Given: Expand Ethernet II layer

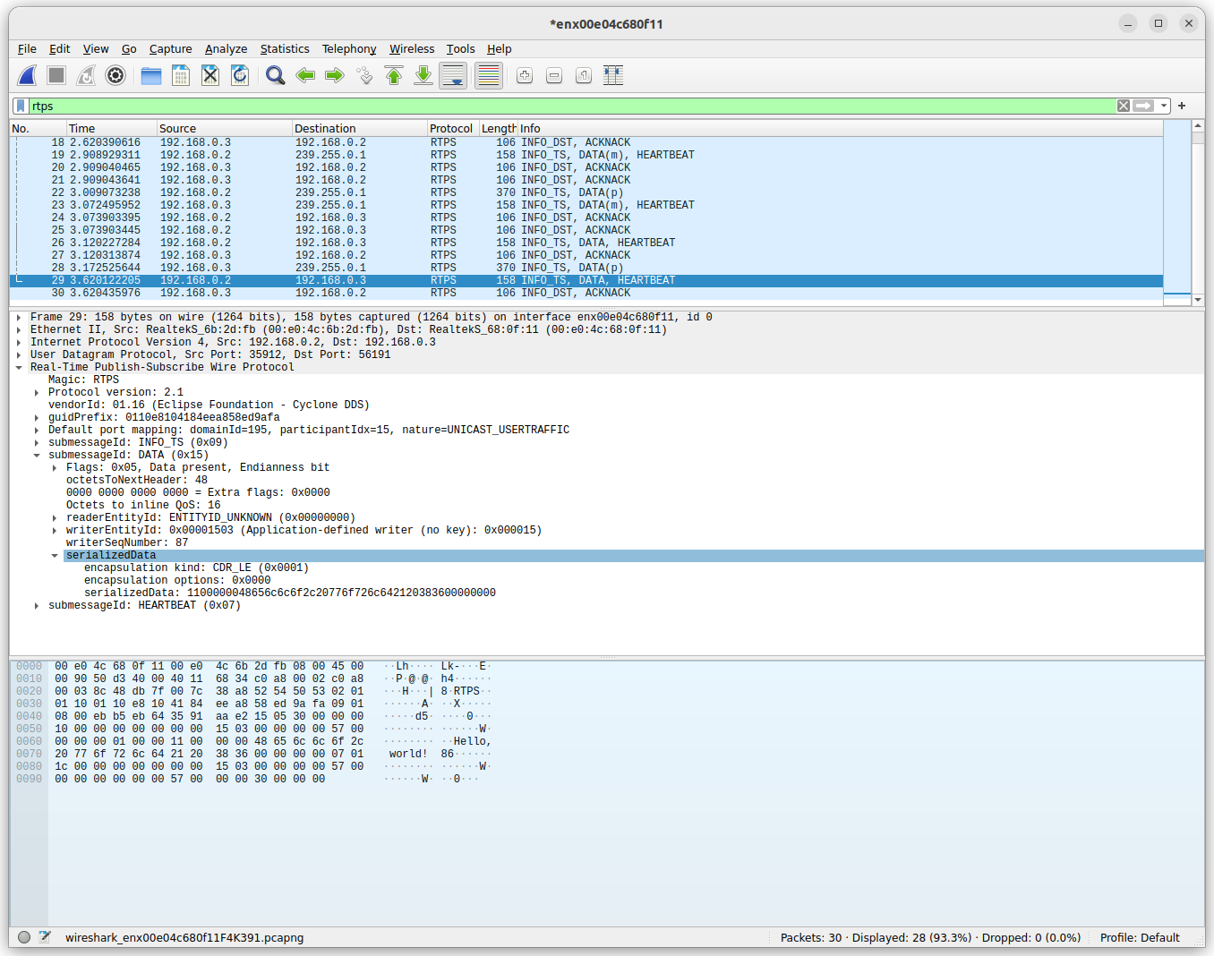Looking at the screenshot, I should point(19,329).
